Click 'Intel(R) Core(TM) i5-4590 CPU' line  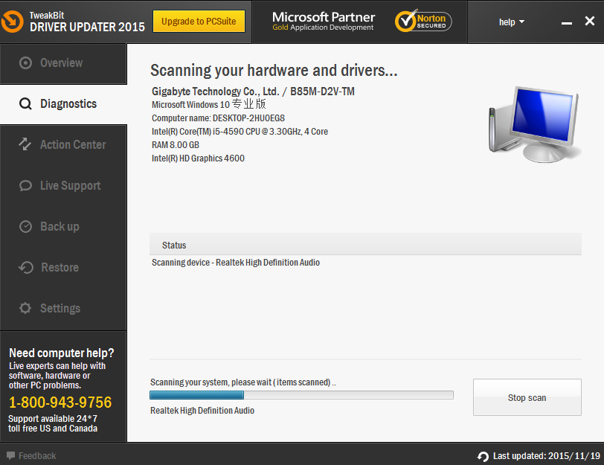pos(240,132)
